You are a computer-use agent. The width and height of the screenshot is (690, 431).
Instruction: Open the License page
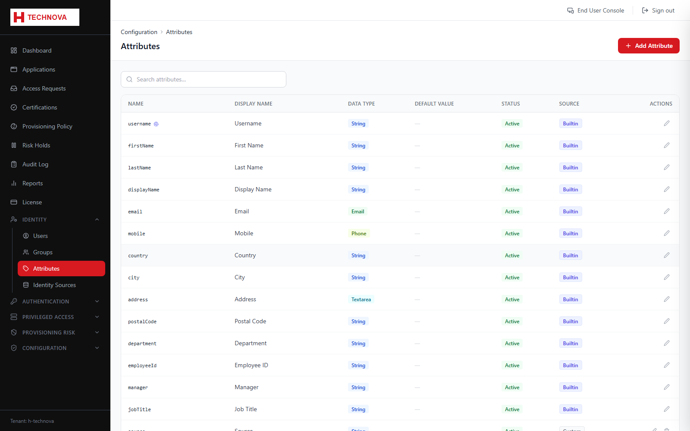pos(55,202)
